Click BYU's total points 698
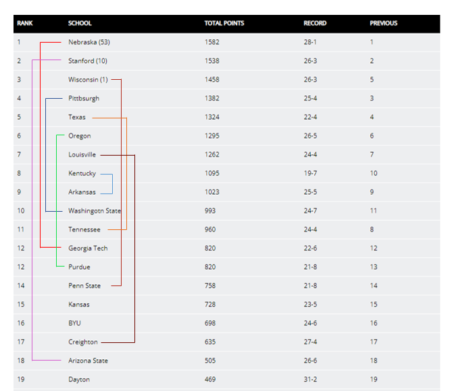Image resolution: width=452 pixels, height=391 pixels. tap(210, 323)
